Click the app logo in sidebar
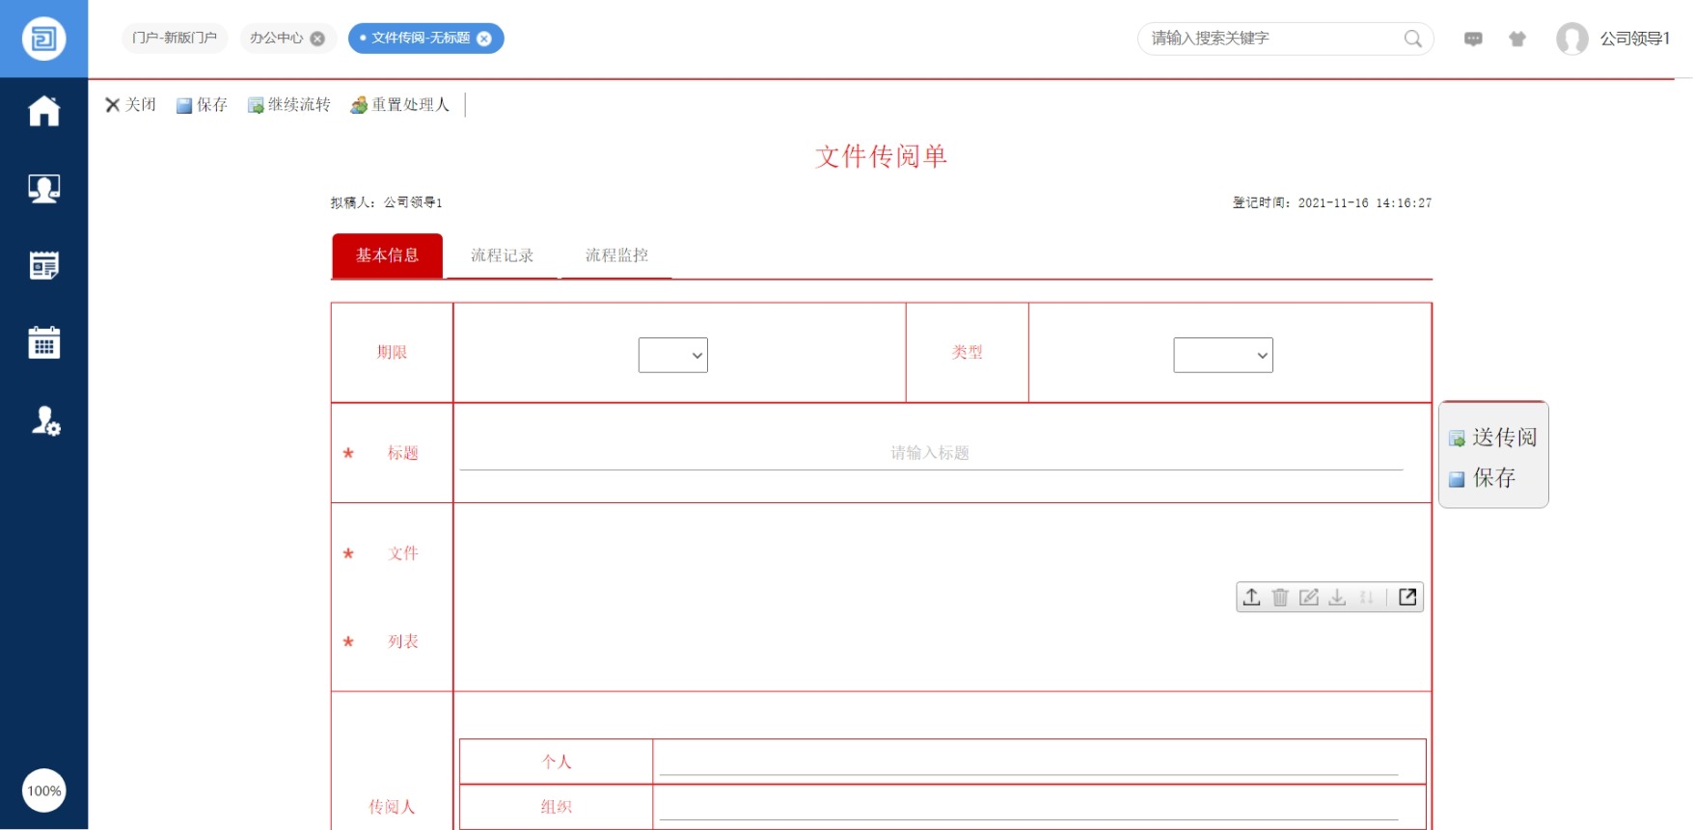Image resolution: width=1693 pixels, height=830 pixels. 43,39
